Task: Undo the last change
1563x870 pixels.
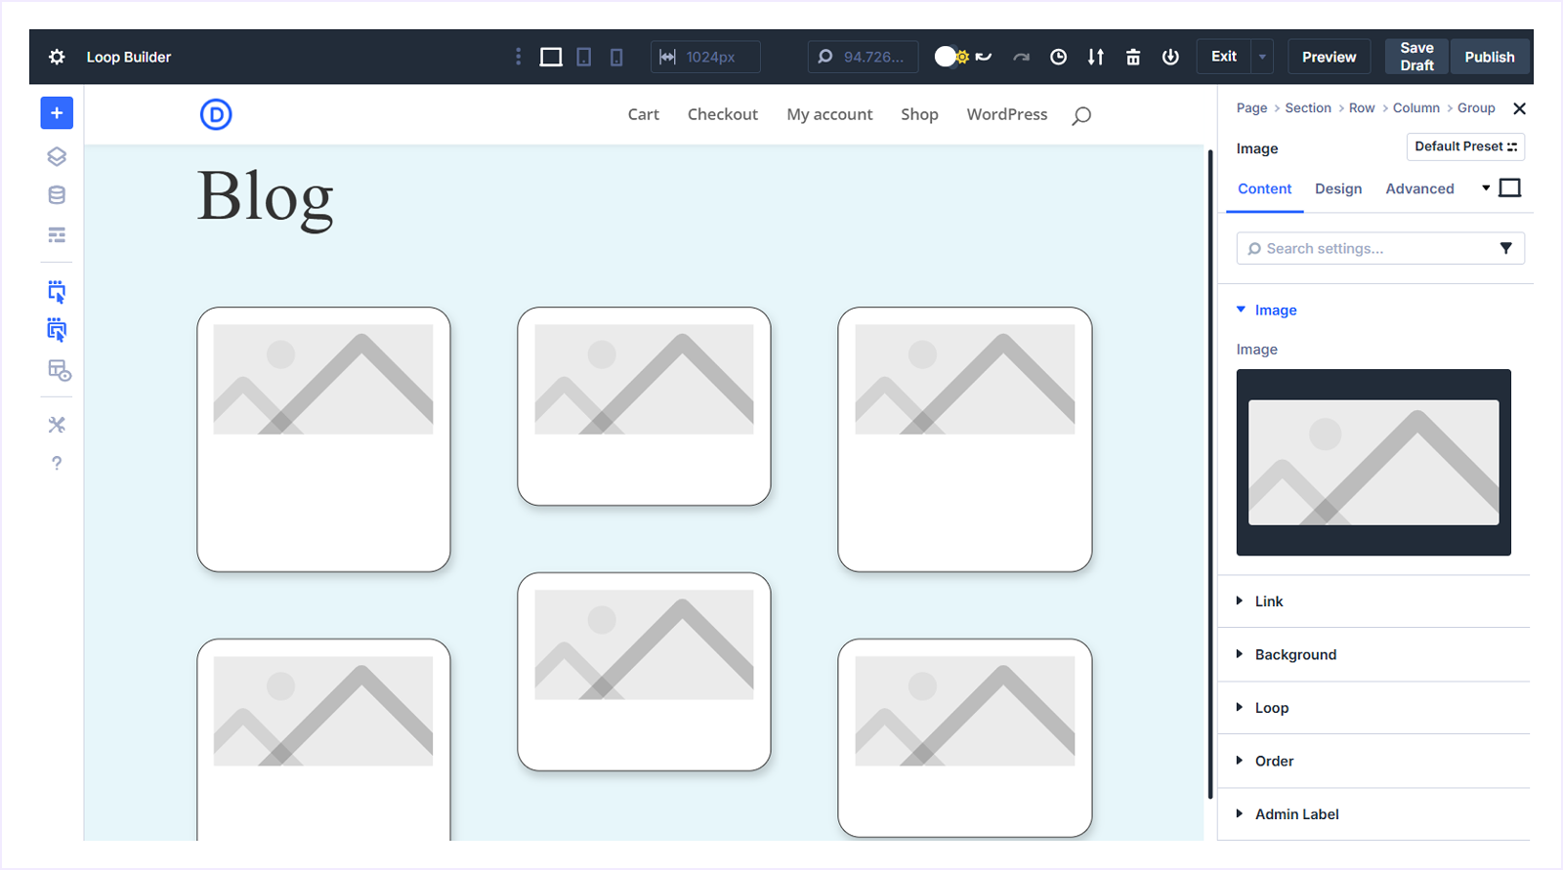Action: coord(984,57)
